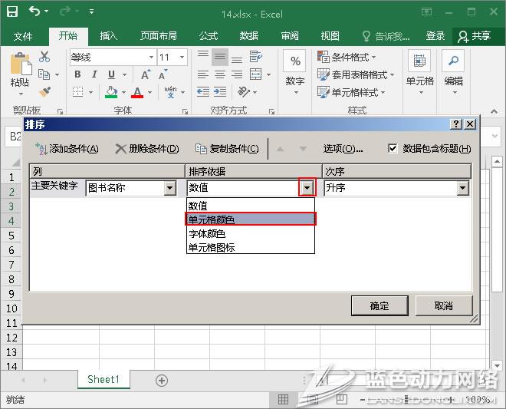506x409 pixels.
Task: Apply the fill color bucket
Action: pyautogui.click(x=111, y=92)
